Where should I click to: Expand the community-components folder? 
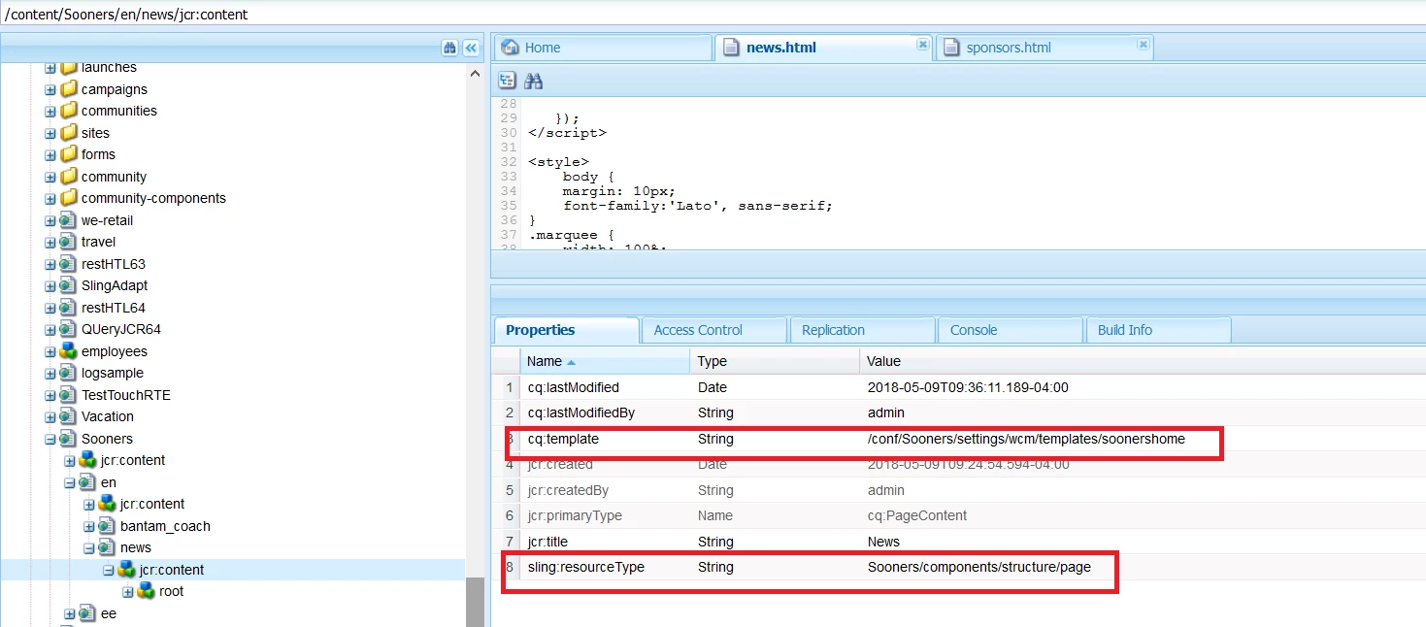click(50, 199)
